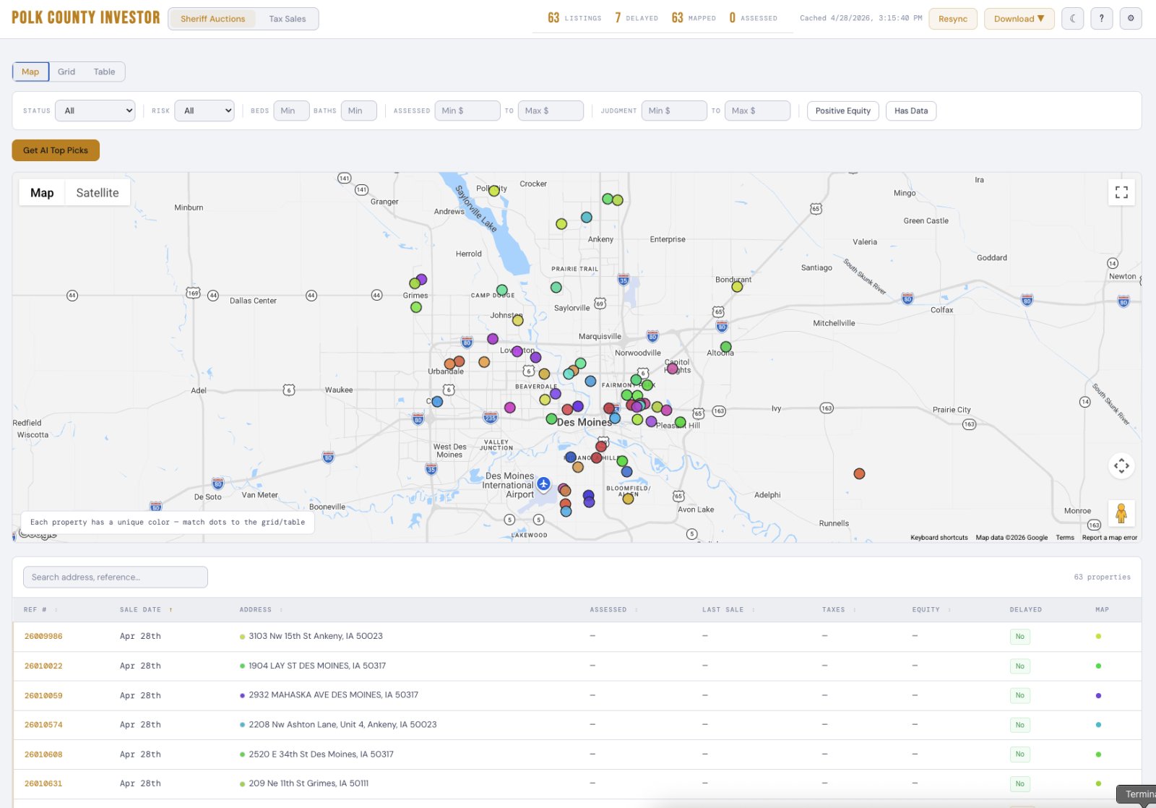1156x808 pixels.
Task: Click map dot for 2932 Mahaska Ave row
Action: pos(1098,696)
